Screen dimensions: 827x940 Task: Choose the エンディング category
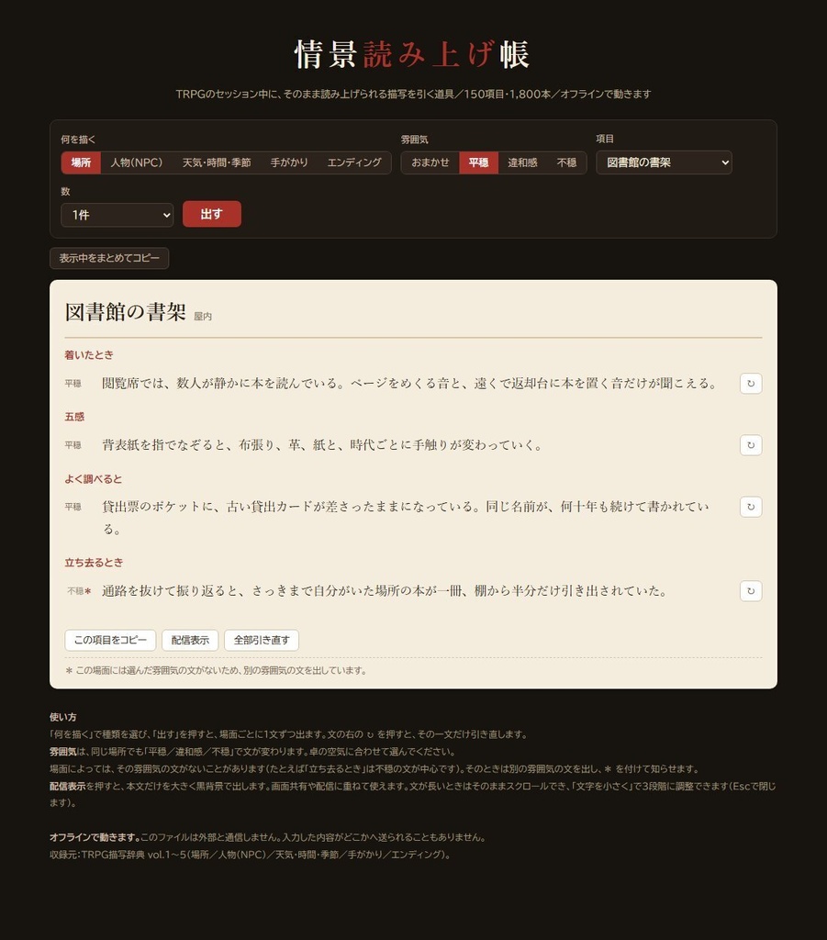(354, 162)
